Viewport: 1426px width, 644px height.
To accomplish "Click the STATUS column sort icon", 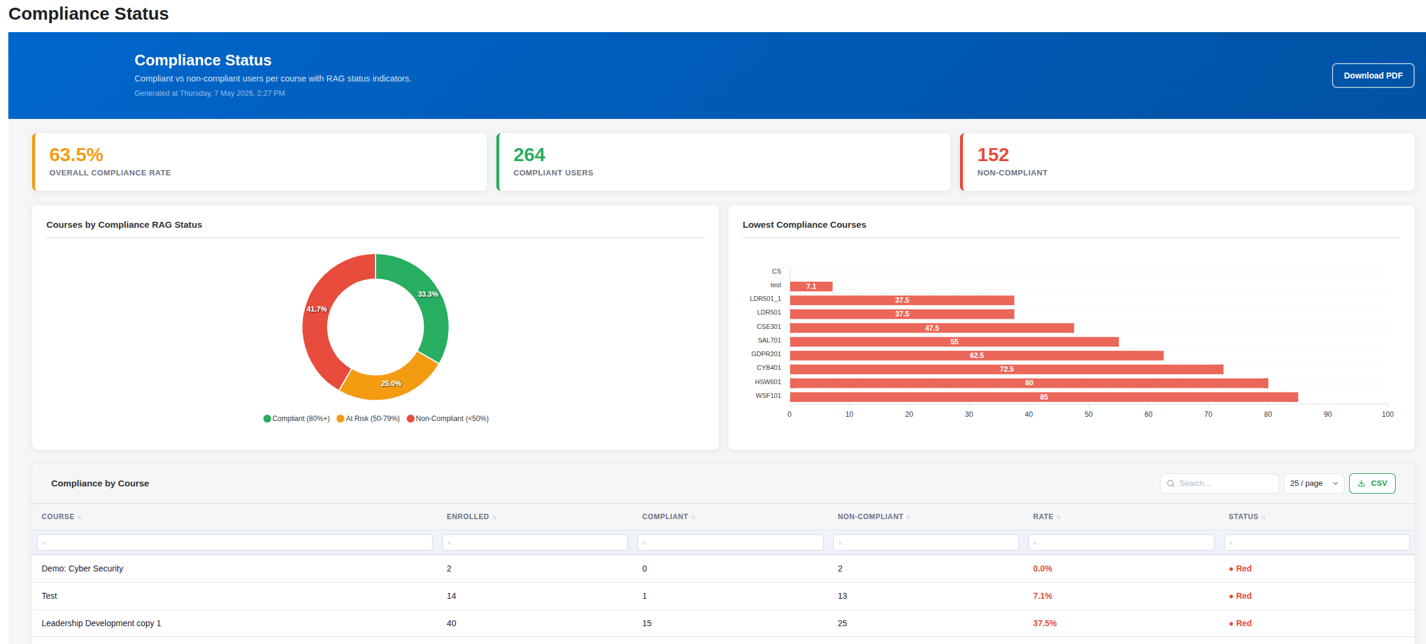I will tap(1263, 517).
